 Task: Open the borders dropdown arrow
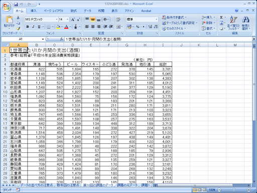point(53,27)
